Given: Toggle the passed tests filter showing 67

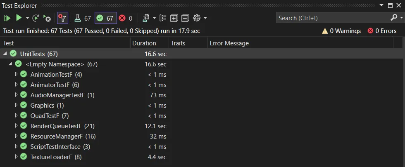Looking at the screenshot, I should [x=105, y=18].
